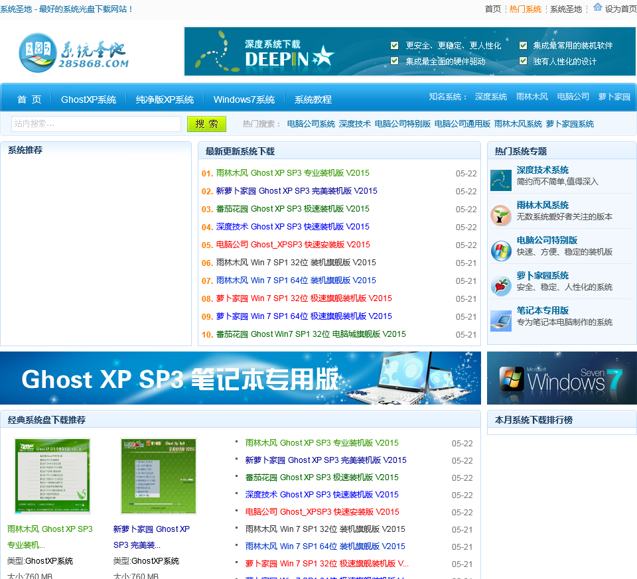The height and width of the screenshot is (579, 637).
Task: Open item 05 电脑公司 Ghost_XPSP3 快速安装版
Action: 293,245
